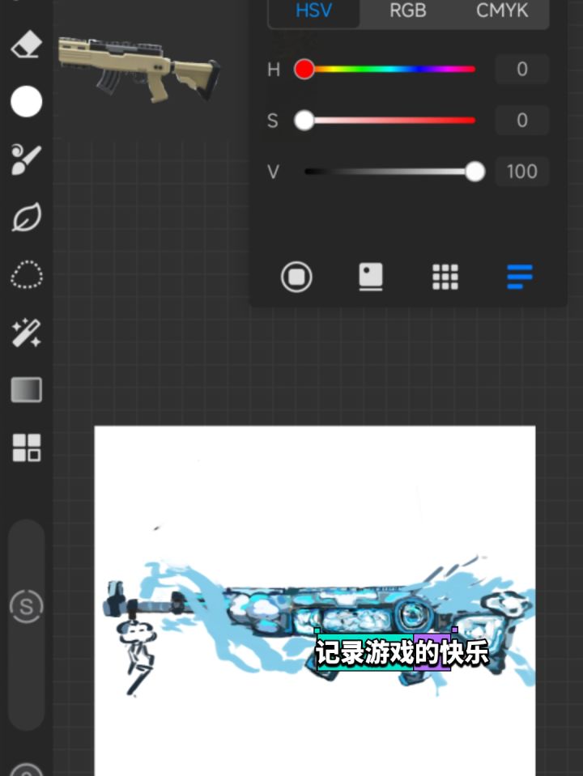Tap the 记录游戏的快乐 caption text
This screenshot has width=583, height=776.
tap(402, 652)
